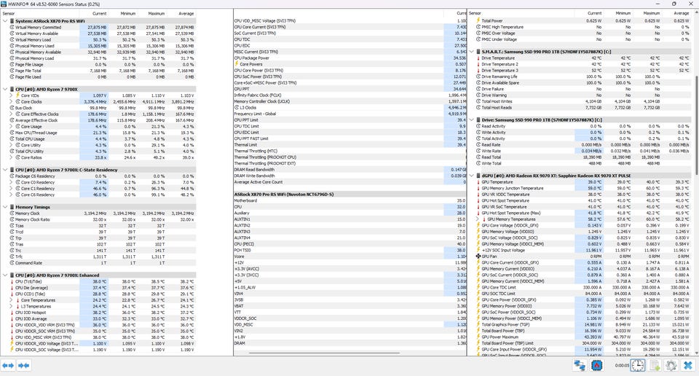This screenshot has height=376, width=699.
Task: Select the Write Rate row under Drive
Action: pyautogui.click(x=582, y=152)
